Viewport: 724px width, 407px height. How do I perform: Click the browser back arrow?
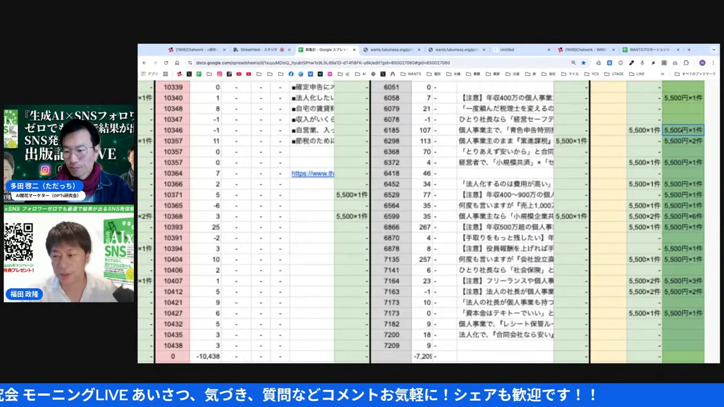144,63
